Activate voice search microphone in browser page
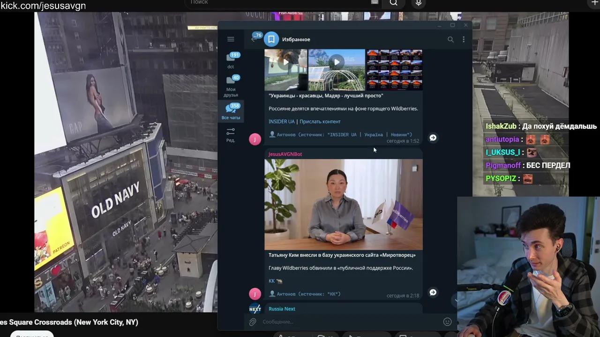The height and width of the screenshot is (337, 600). 419,3
